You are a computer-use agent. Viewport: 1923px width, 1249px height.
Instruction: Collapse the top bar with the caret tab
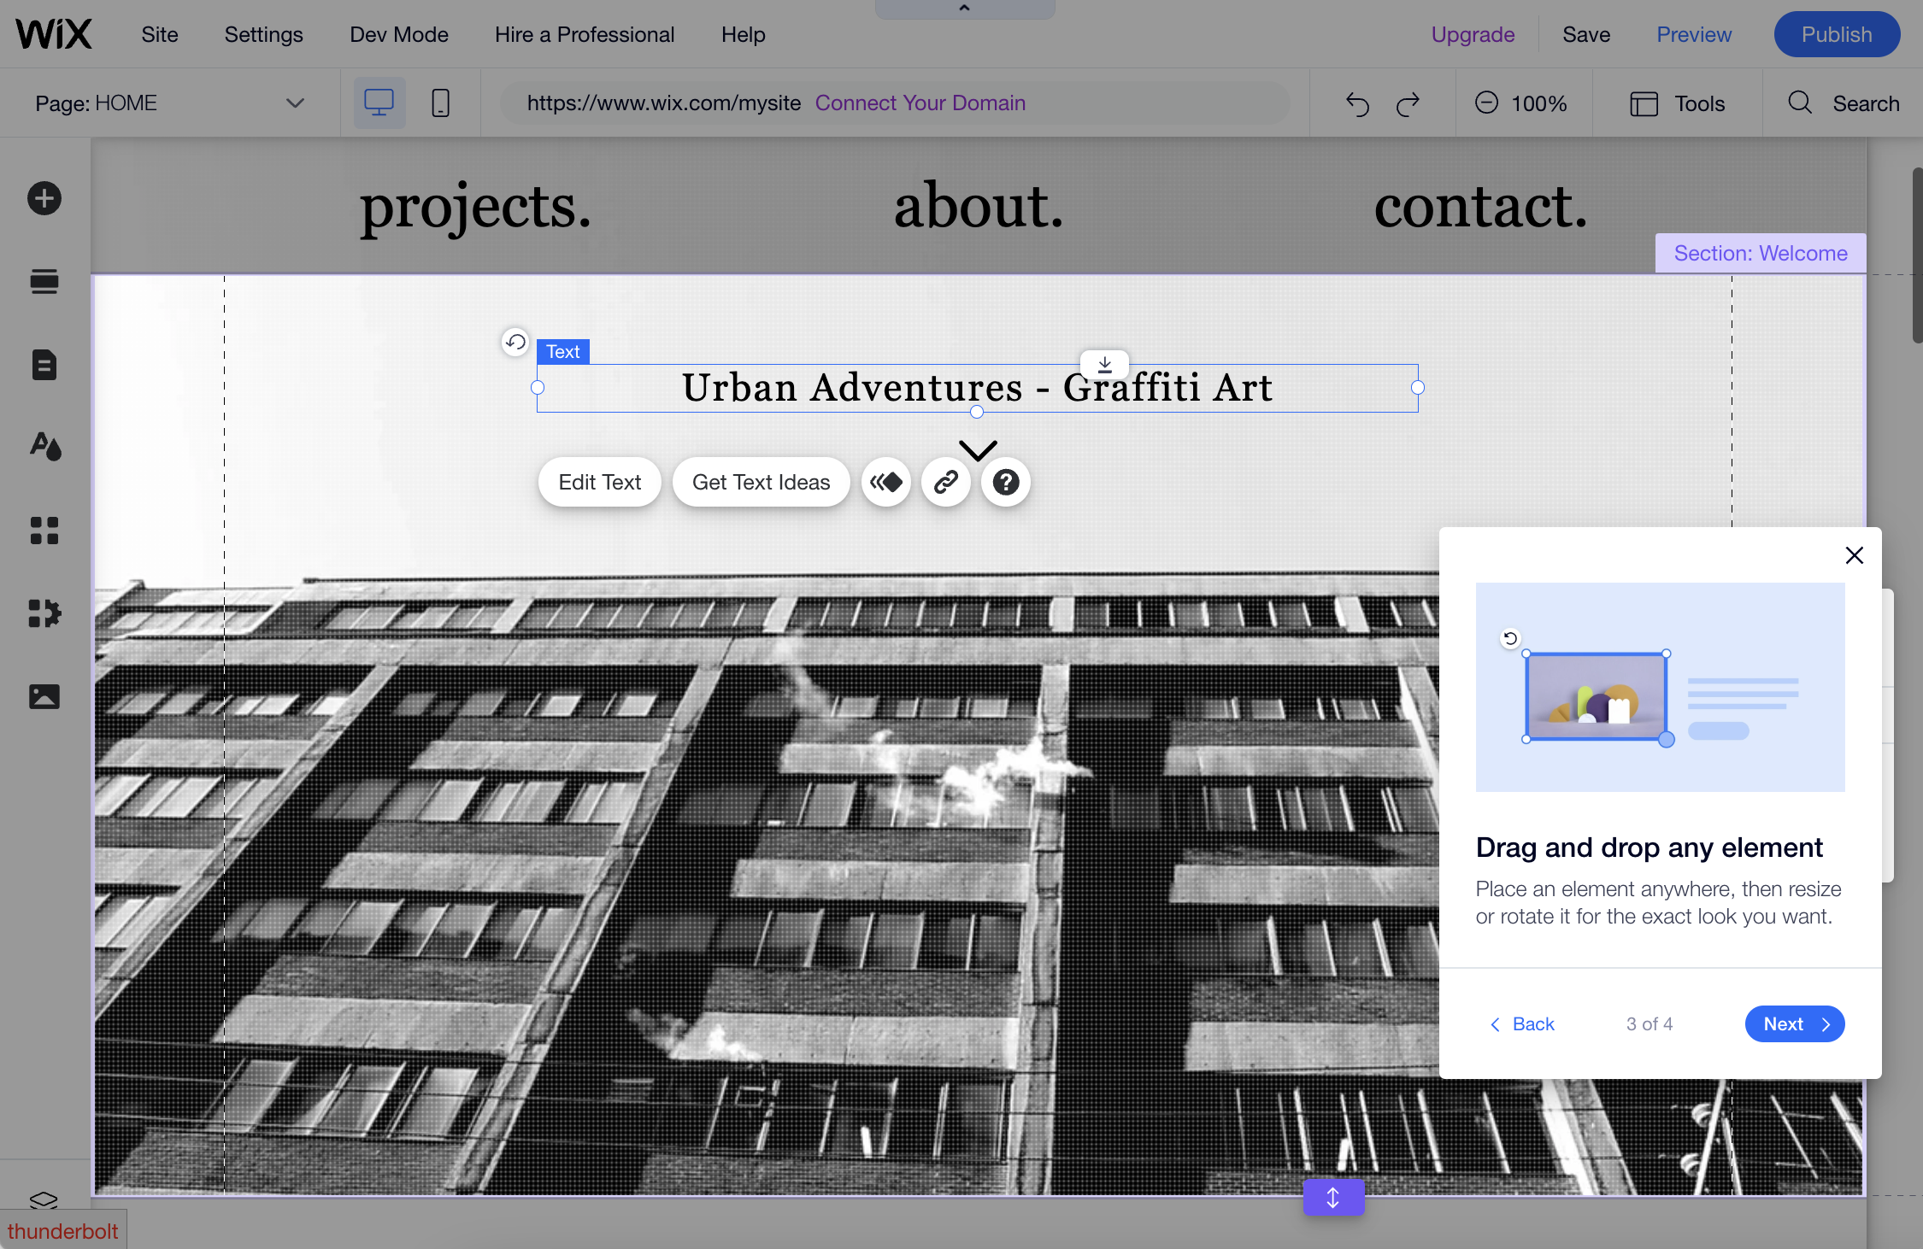point(965,9)
